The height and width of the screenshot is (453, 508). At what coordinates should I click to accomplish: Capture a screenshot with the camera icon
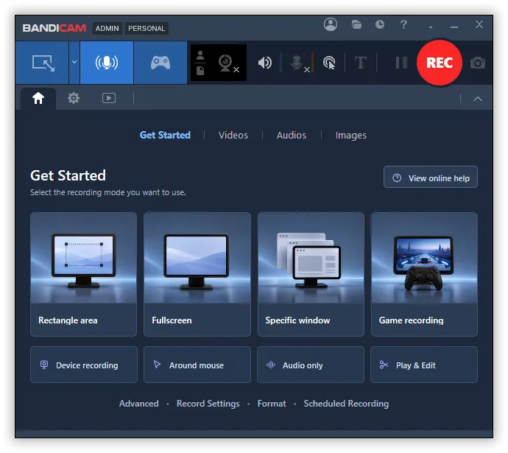pyautogui.click(x=478, y=63)
